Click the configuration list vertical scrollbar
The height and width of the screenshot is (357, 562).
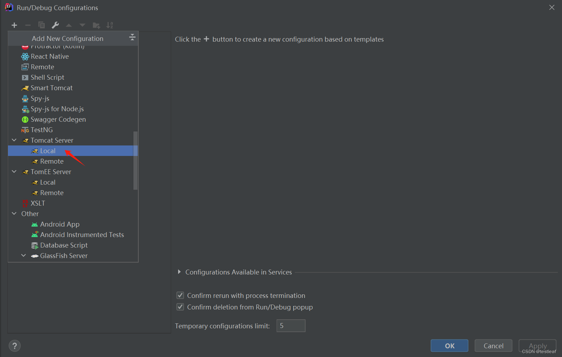136,160
